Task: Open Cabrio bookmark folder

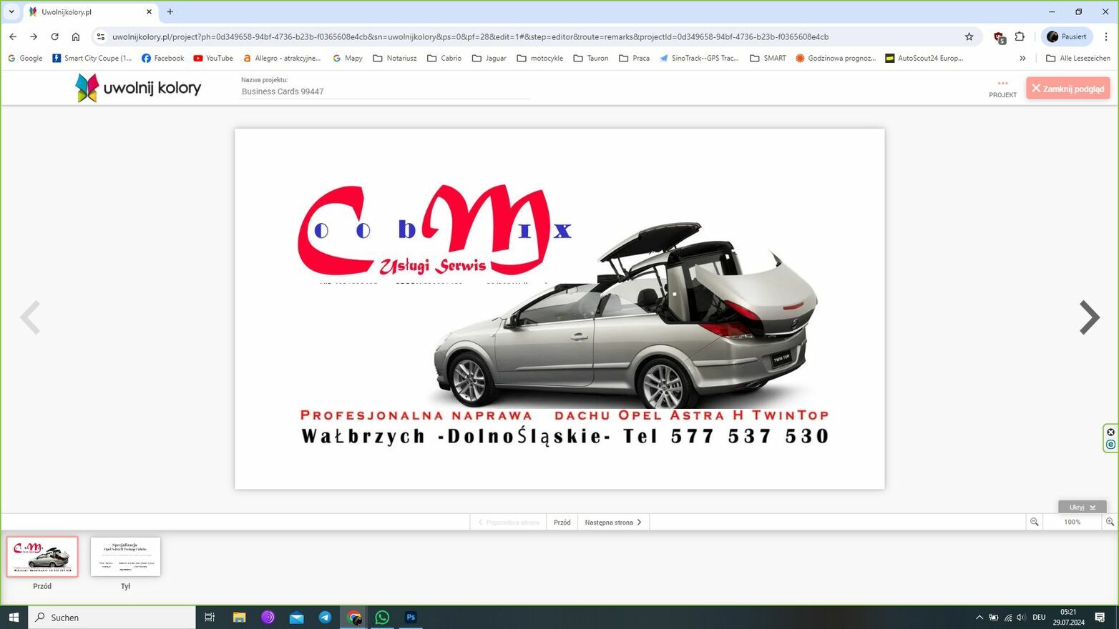Action: tap(444, 58)
